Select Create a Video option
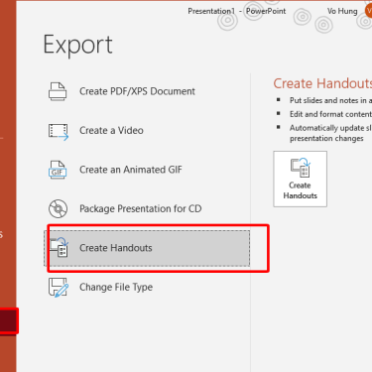Image resolution: width=372 pixels, height=372 pixels. click(147, 131)
